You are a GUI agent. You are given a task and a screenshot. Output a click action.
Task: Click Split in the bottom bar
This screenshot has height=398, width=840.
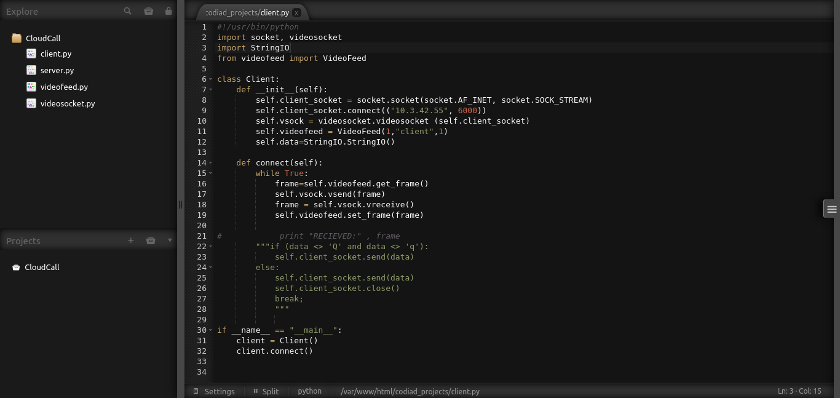click(x=270, y=391)
